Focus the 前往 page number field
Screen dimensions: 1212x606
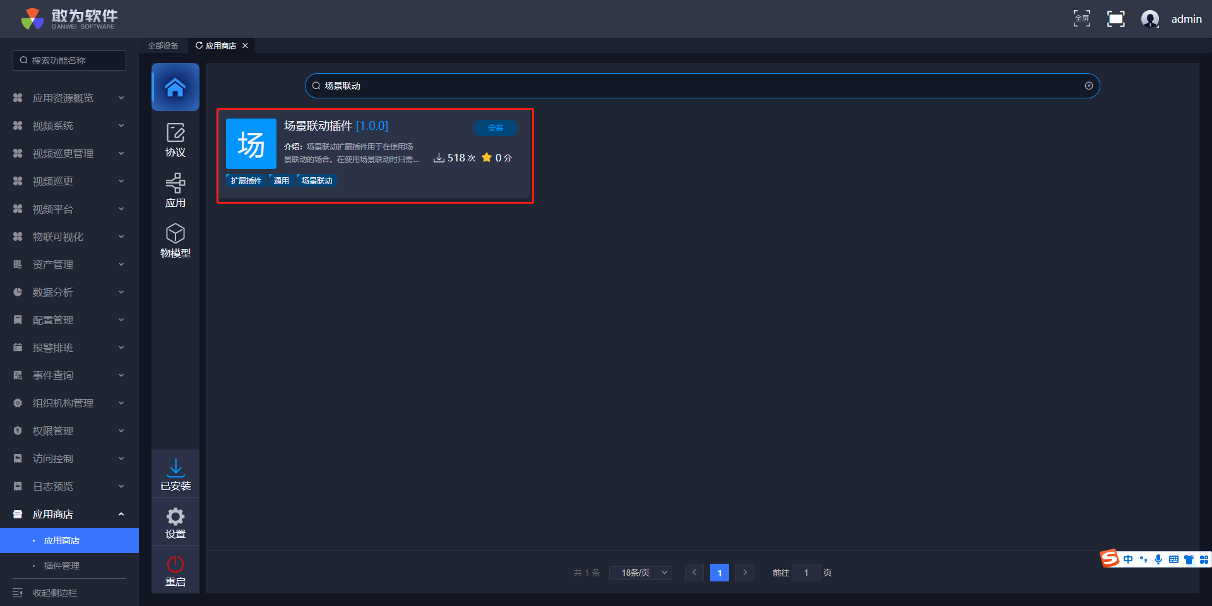click(806, 573)
